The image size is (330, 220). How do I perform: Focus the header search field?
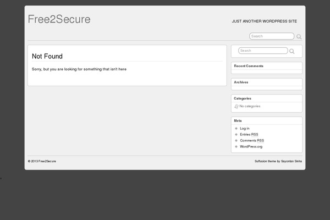click(x=271, y=36)
